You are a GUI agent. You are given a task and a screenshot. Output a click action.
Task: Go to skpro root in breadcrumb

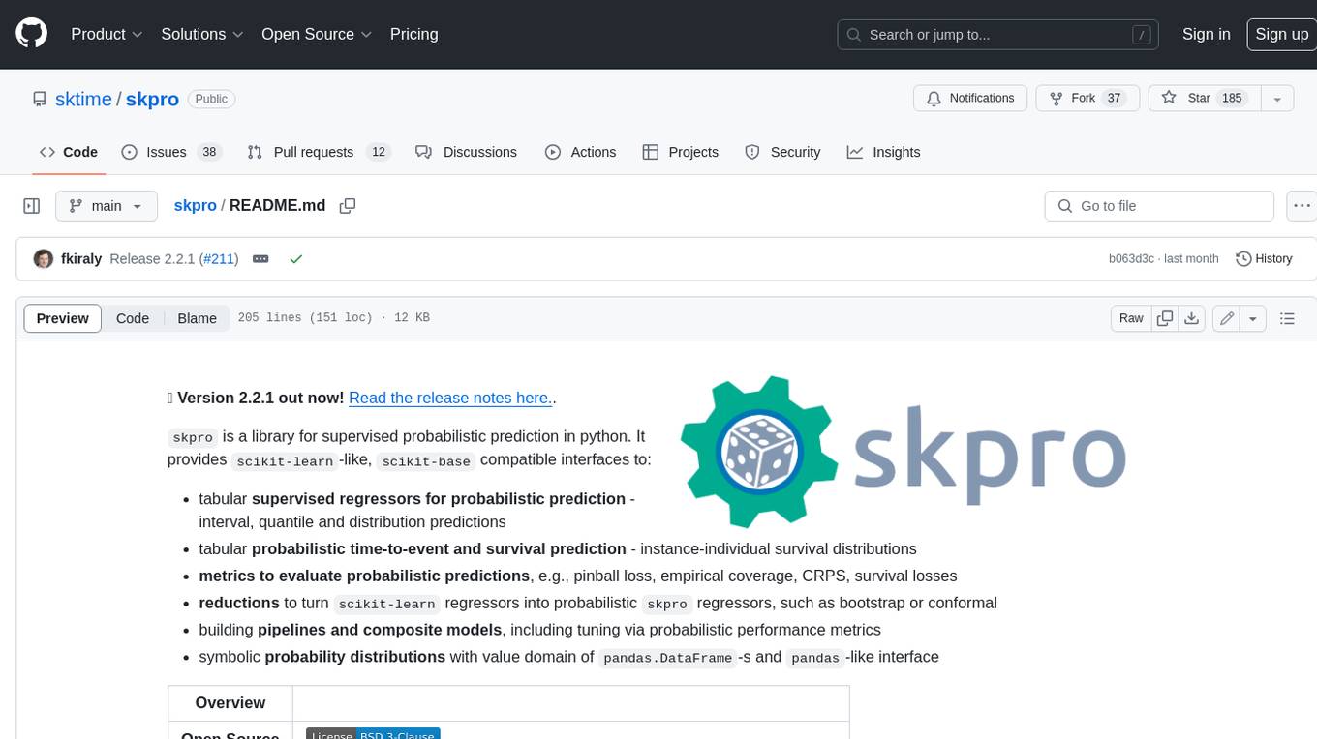[x=195, y=206]
